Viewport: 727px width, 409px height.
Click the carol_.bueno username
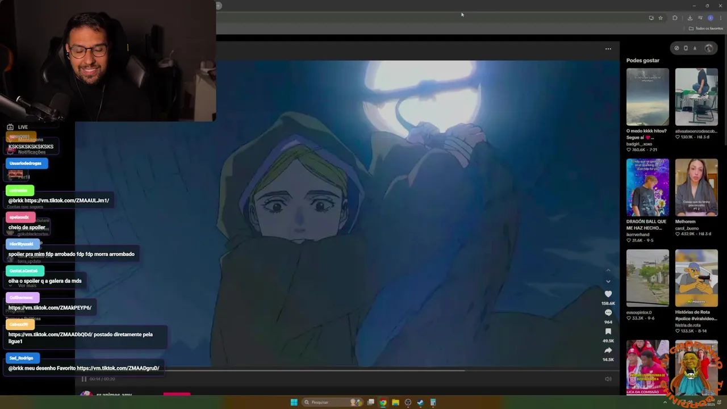tap(687, 228)
